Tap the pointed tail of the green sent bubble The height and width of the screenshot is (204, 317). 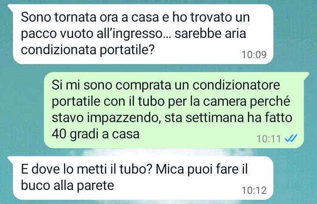(306, 75)
